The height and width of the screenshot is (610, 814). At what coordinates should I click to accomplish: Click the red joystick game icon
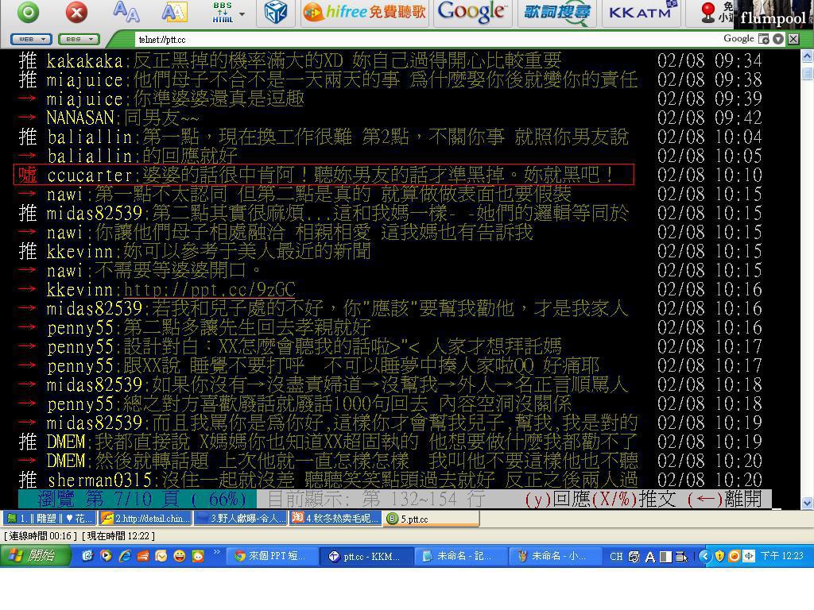pos(708,13)
